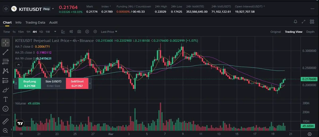Open the Last Price dropdown
This screenshot has height=137, width=319.
[109, 32]
